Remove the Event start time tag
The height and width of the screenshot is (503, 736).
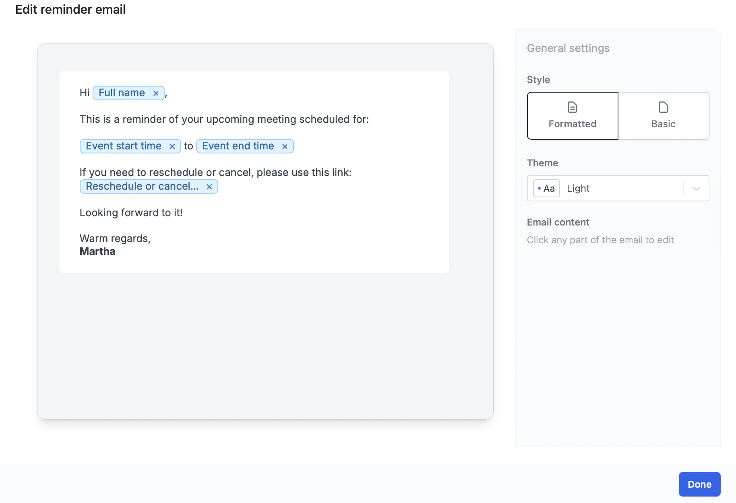click(x=172, y=146)
